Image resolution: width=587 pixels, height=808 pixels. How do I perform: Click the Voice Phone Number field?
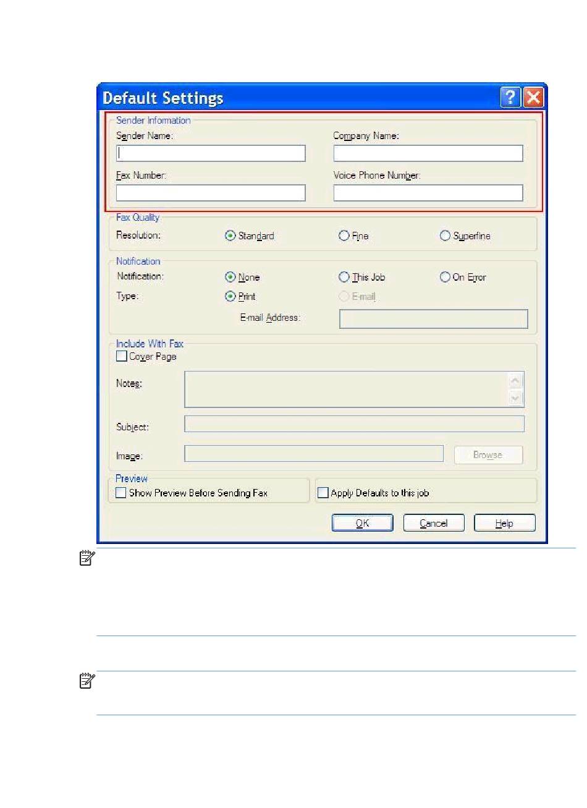coord(428,193)
